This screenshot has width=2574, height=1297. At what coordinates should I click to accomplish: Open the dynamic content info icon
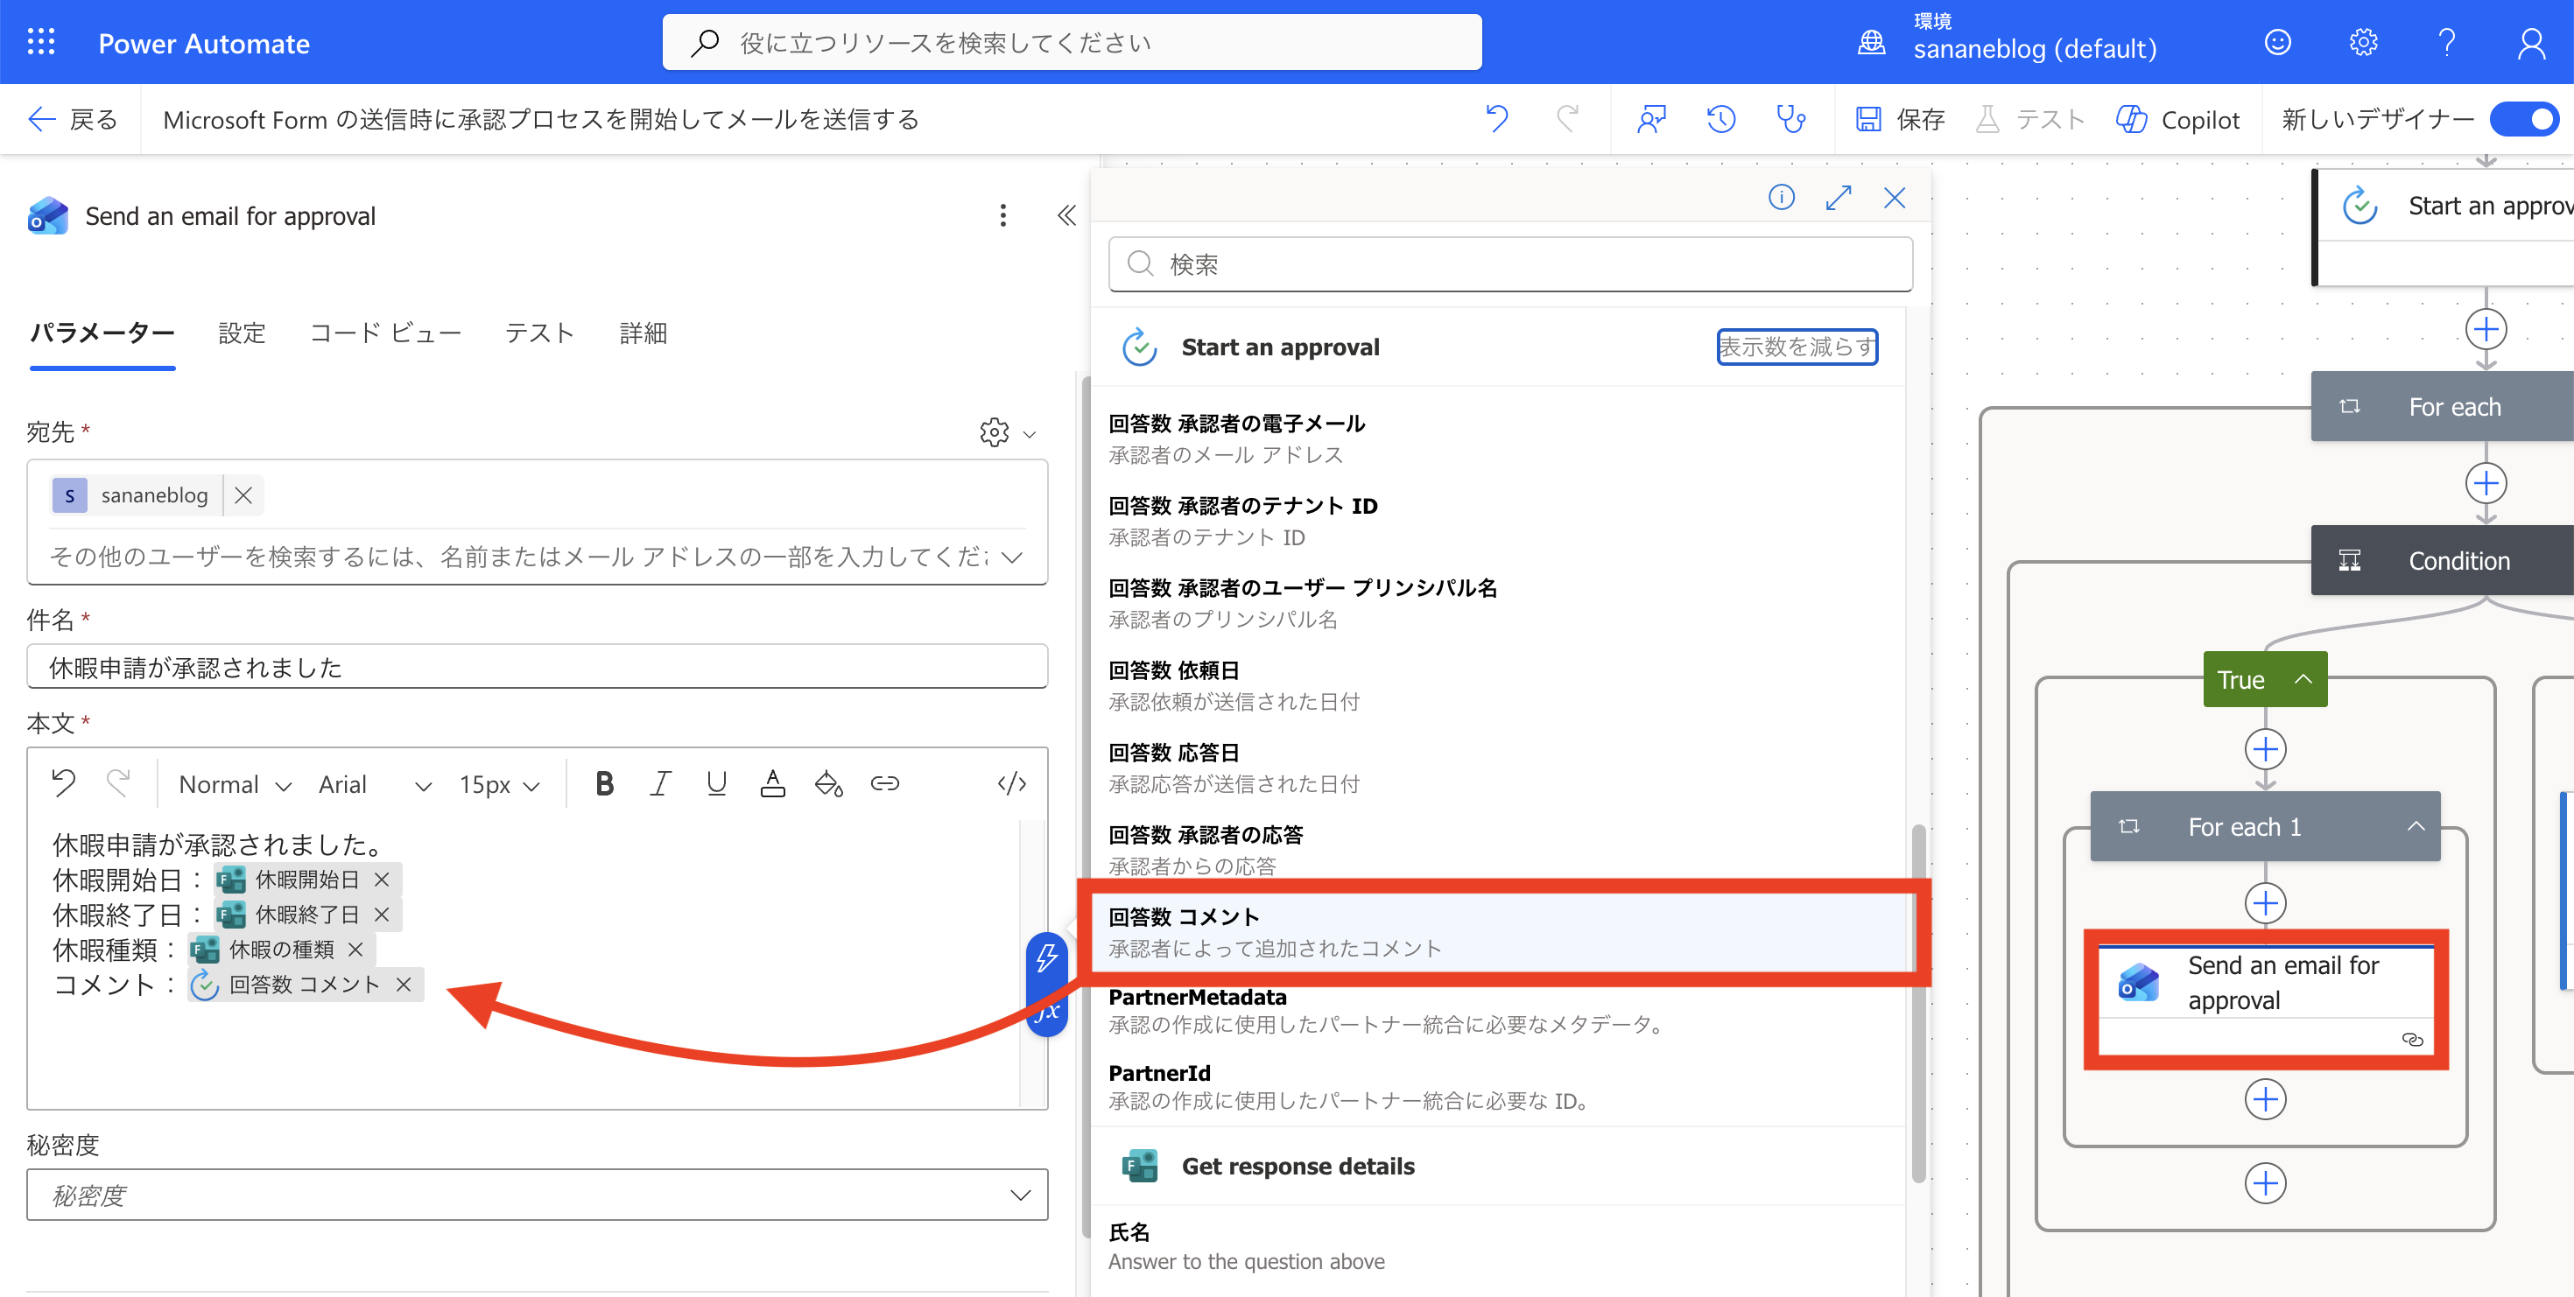1781,197
